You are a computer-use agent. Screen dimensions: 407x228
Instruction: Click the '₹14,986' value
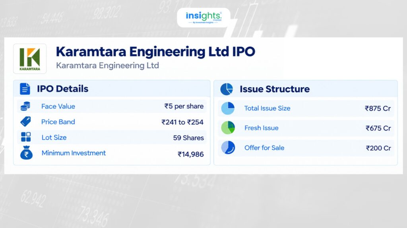(191, 154)
